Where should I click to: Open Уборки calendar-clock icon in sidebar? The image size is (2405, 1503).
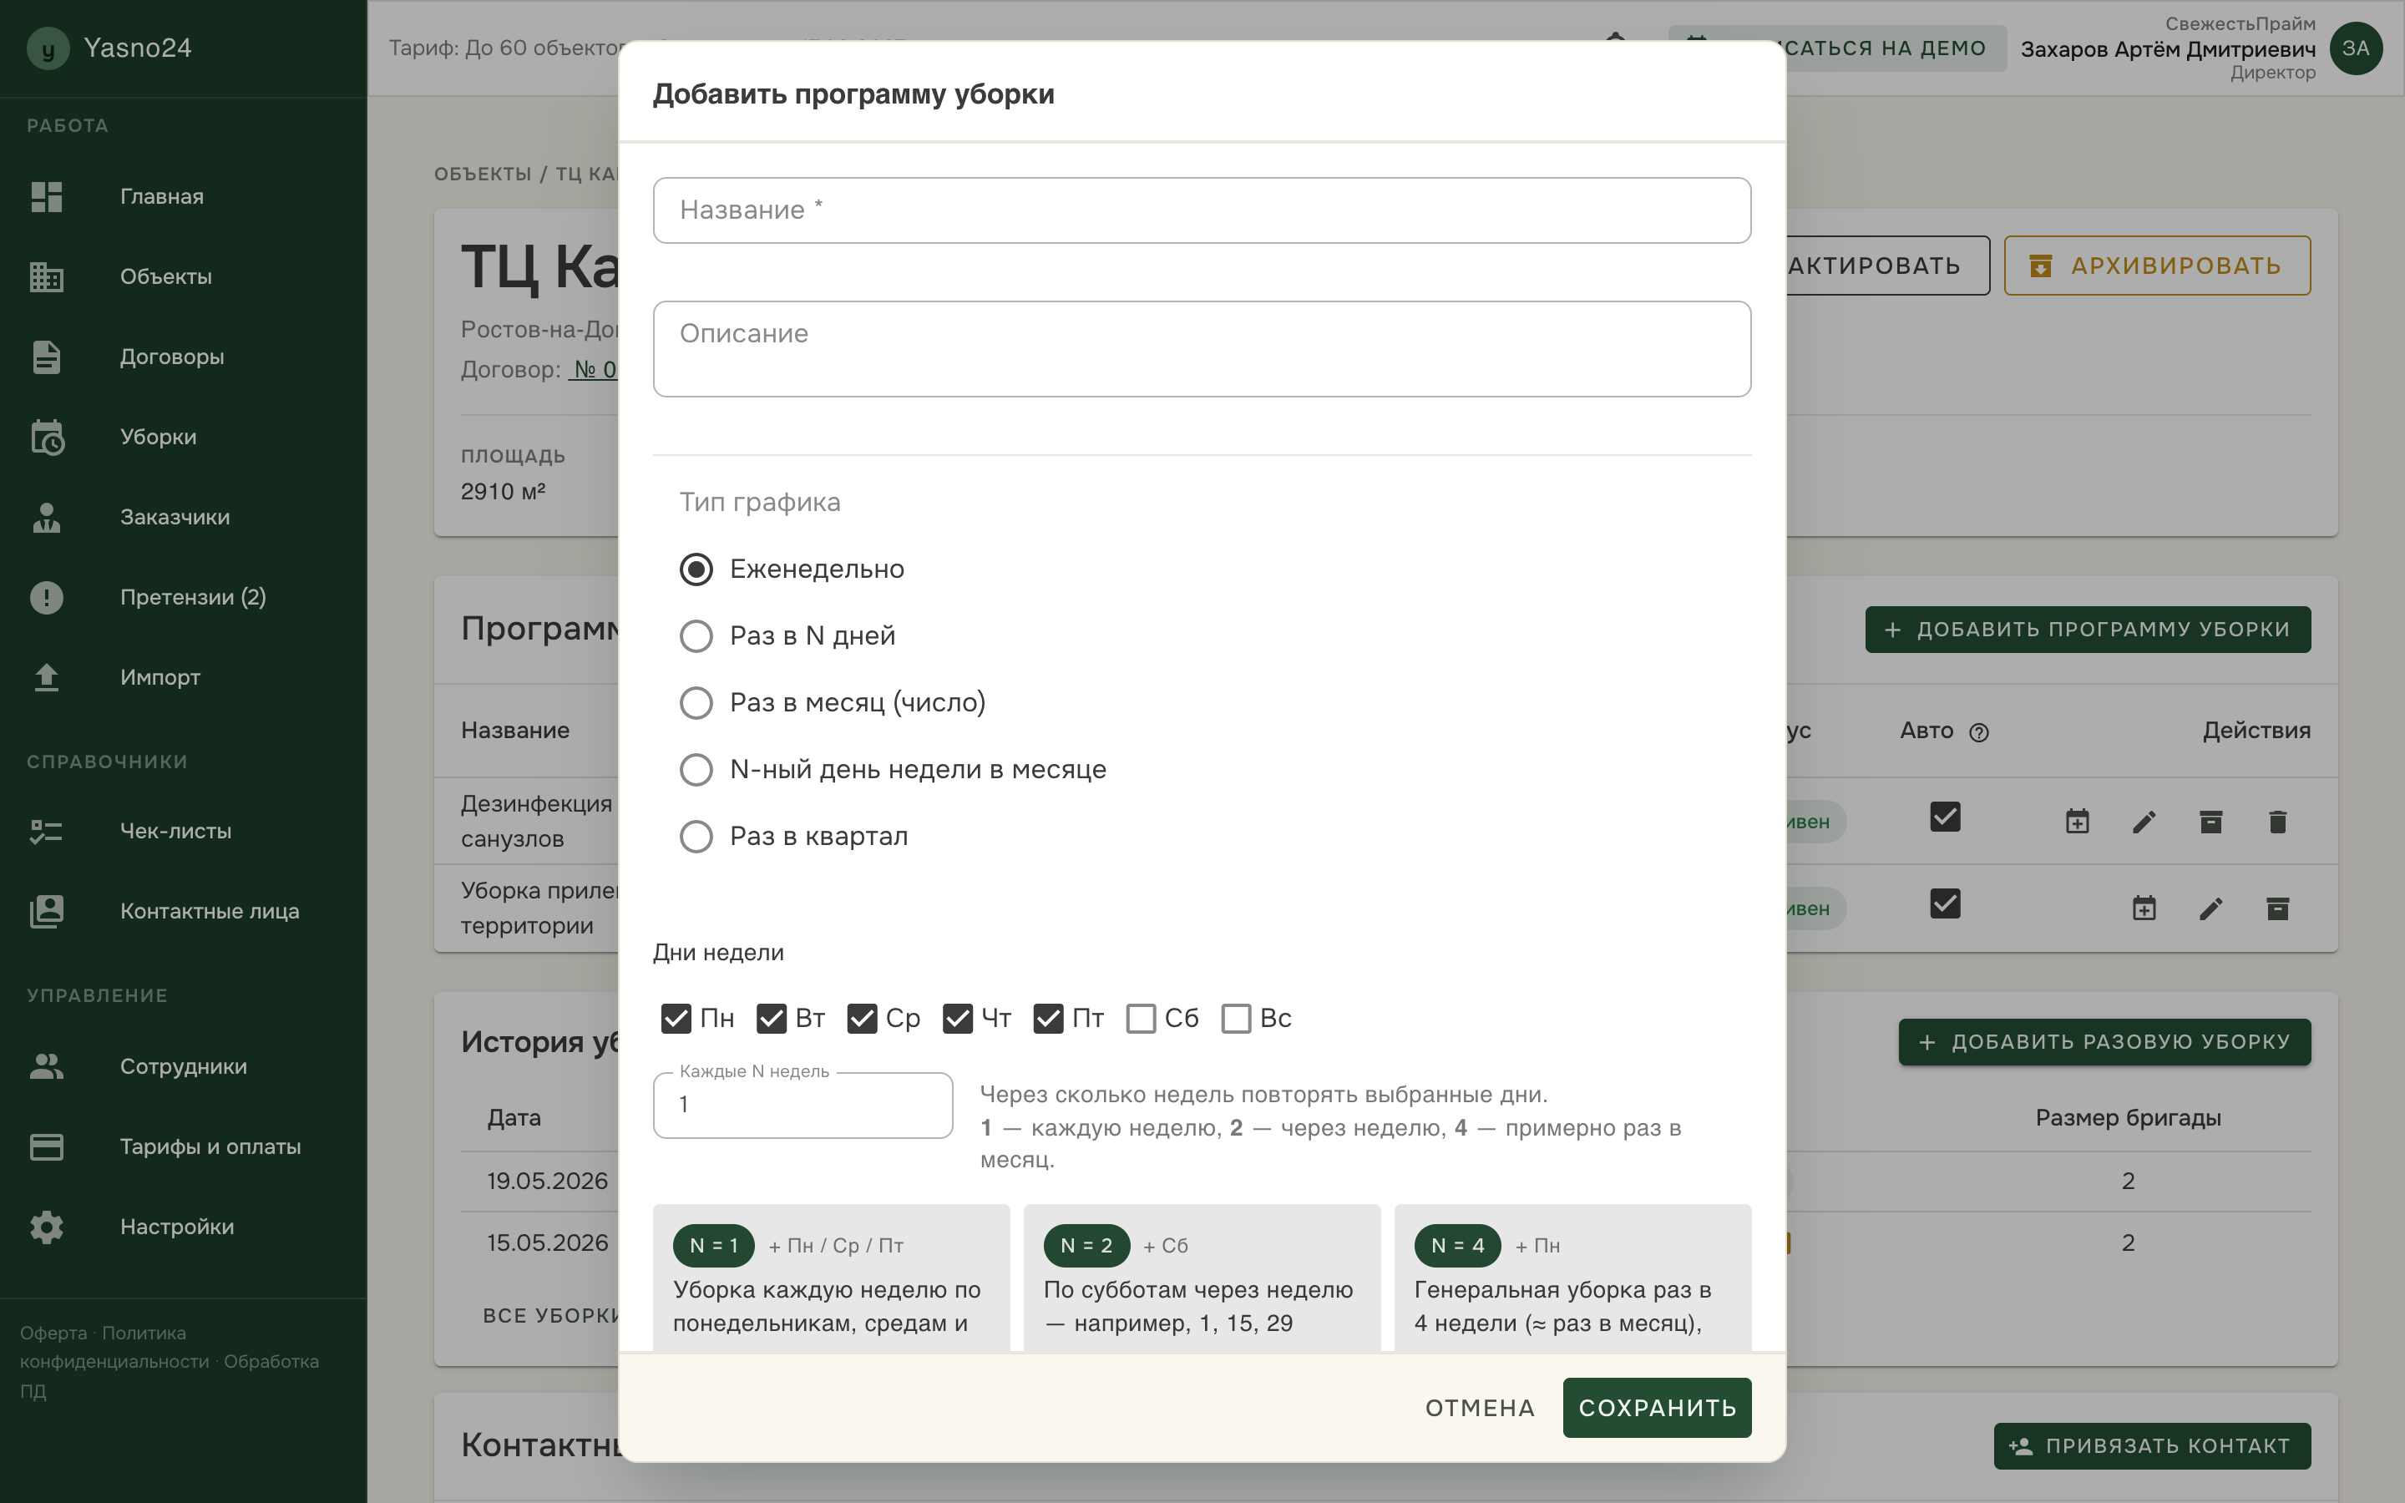(x=47, y=438)
